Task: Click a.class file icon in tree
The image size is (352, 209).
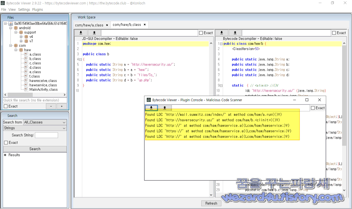Action: point(26,54)
